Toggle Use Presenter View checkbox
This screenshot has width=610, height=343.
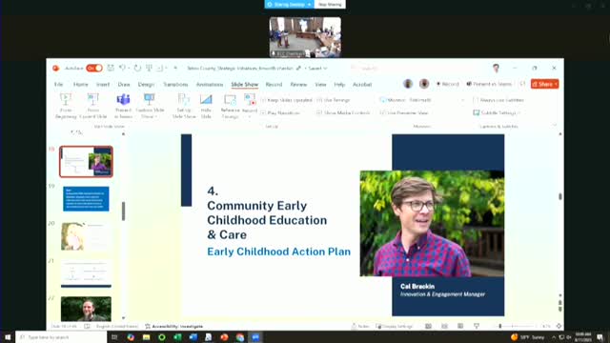pyautogui.click(x=382, y=112)
